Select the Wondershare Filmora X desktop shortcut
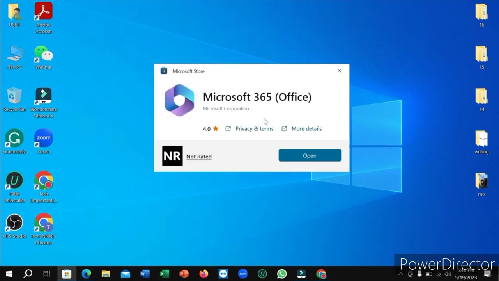Viewport: 499px width, 281px height. point(44,103)
